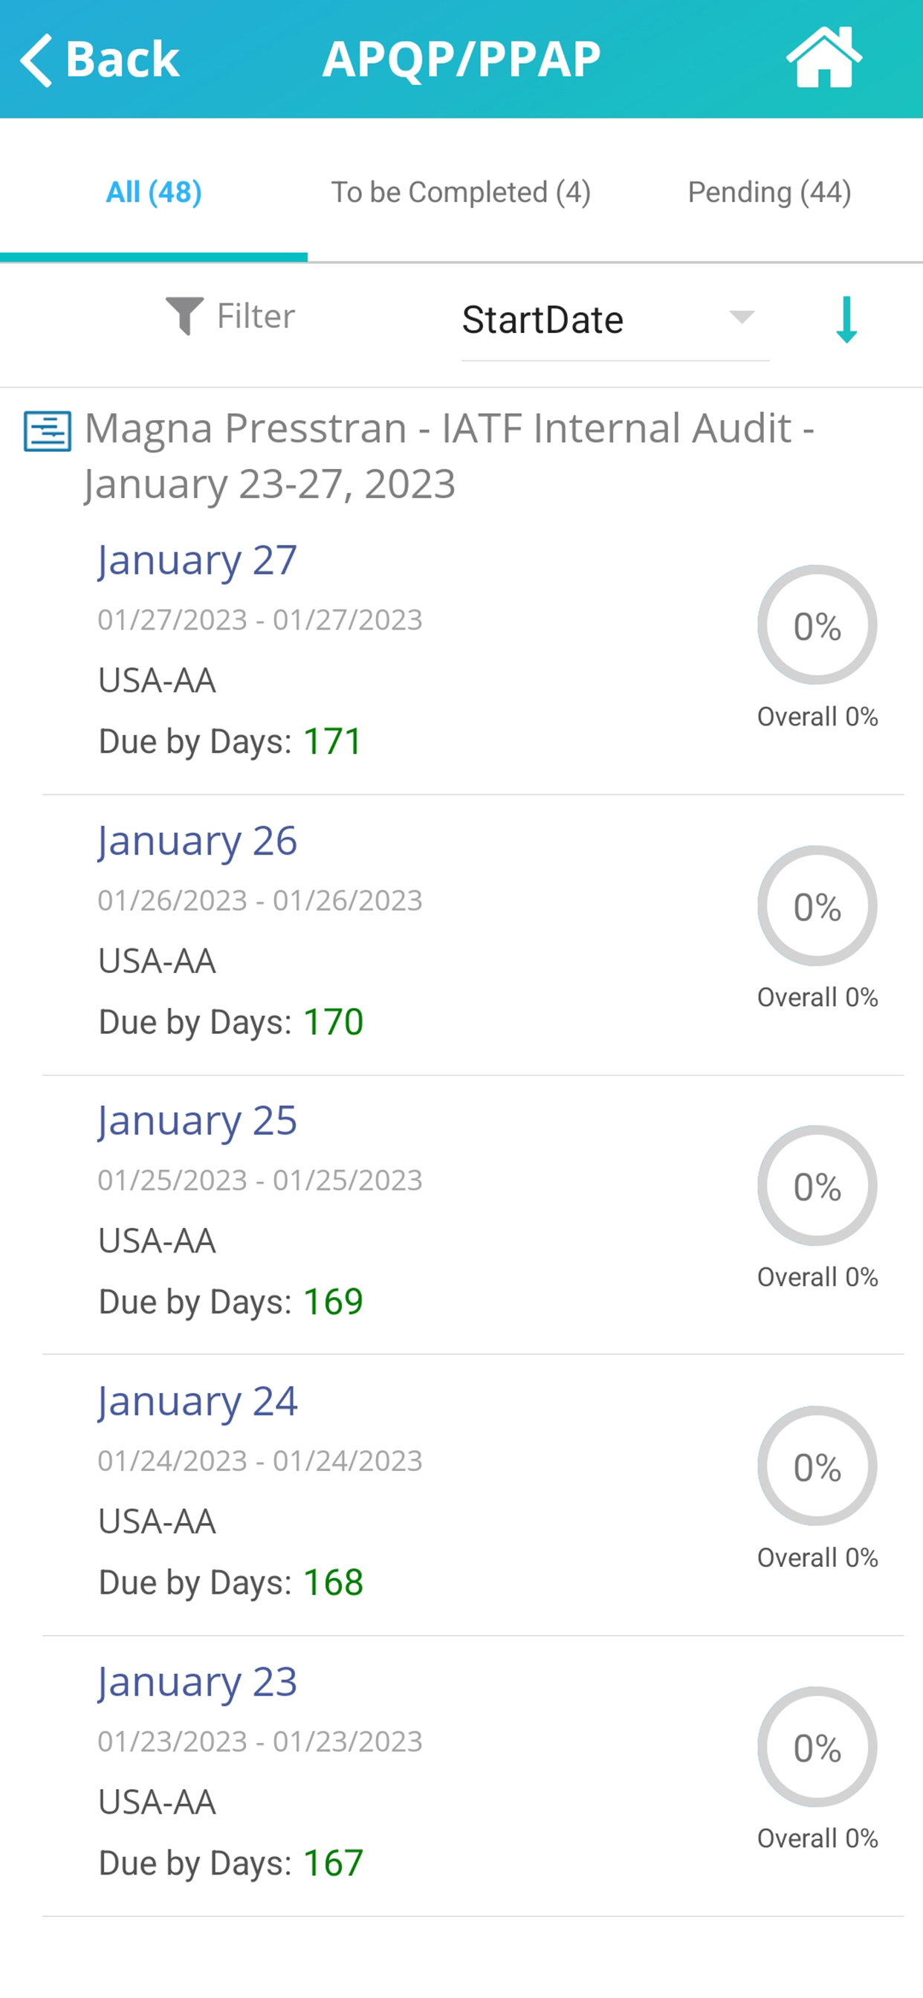Open the StartDate sort dropdown
The width and height of the screenshot is (923, 1998).
click(x=615, y=320)
